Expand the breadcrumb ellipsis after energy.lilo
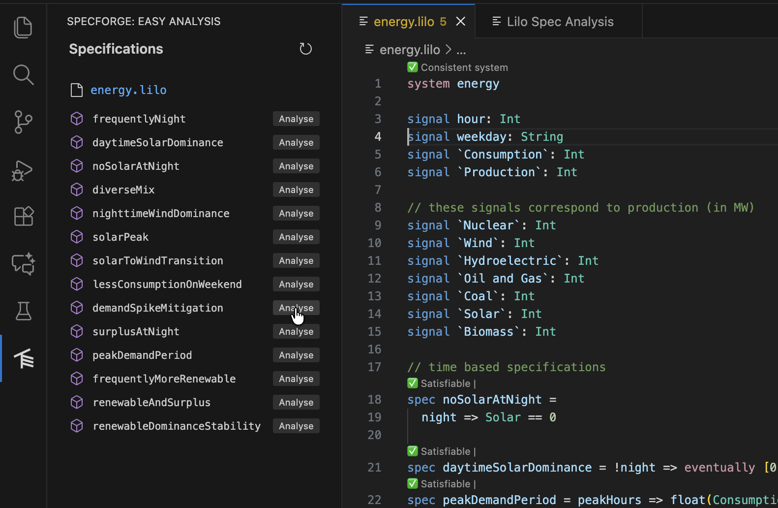This screenshot has height=508, width=778. 461,50
